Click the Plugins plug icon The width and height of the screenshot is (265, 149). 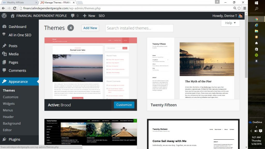(x=4, y=139)
